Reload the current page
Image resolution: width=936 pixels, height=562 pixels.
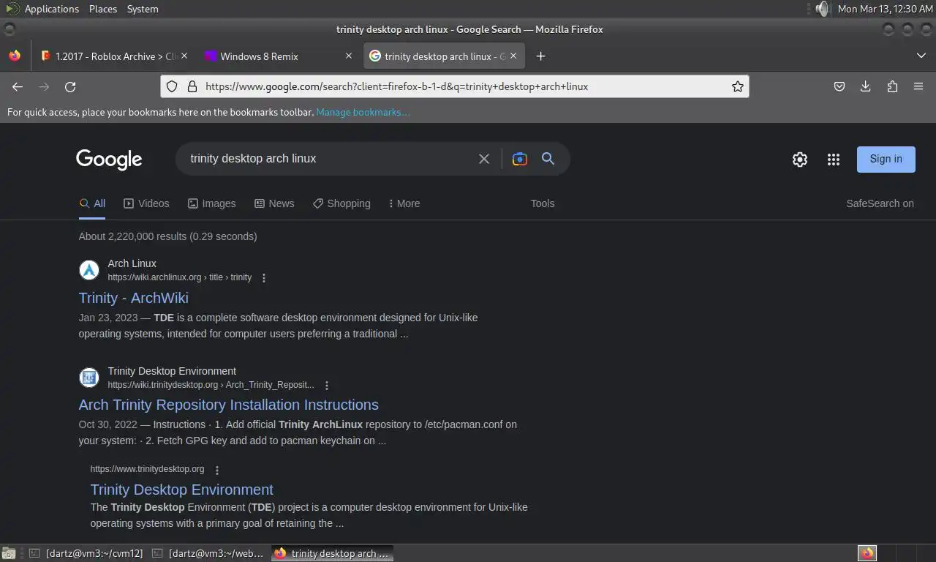pos(70,86)
